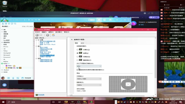
Task: Open the (H) help menu in NVIDIA panel
Action: click(67, 32)
